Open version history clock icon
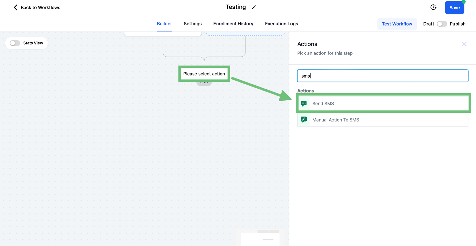476x246 pixels. click(433, 7)
